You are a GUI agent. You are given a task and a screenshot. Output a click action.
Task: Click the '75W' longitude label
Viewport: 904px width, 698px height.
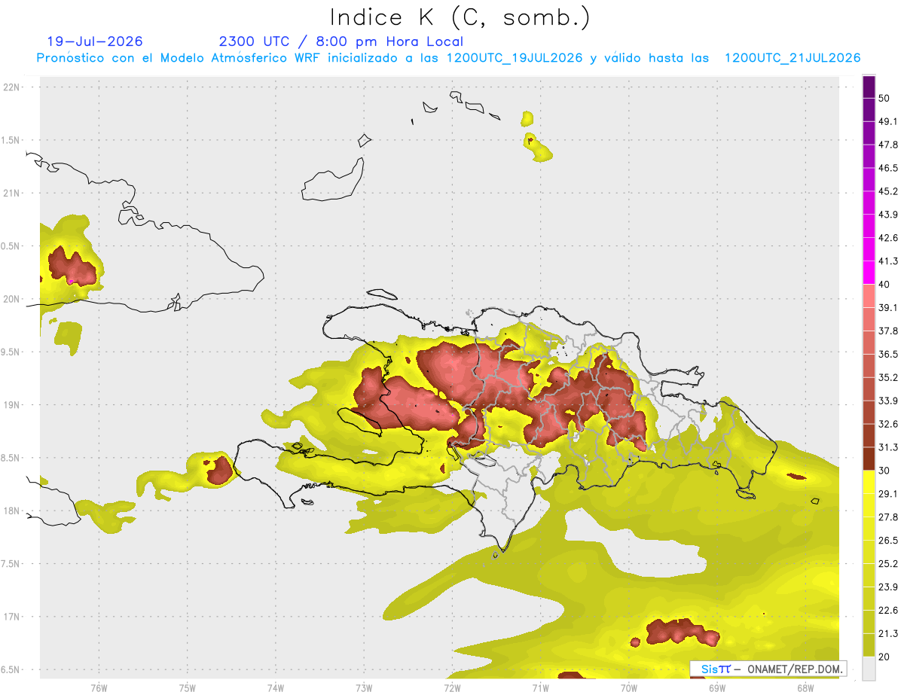coord(188,688)
